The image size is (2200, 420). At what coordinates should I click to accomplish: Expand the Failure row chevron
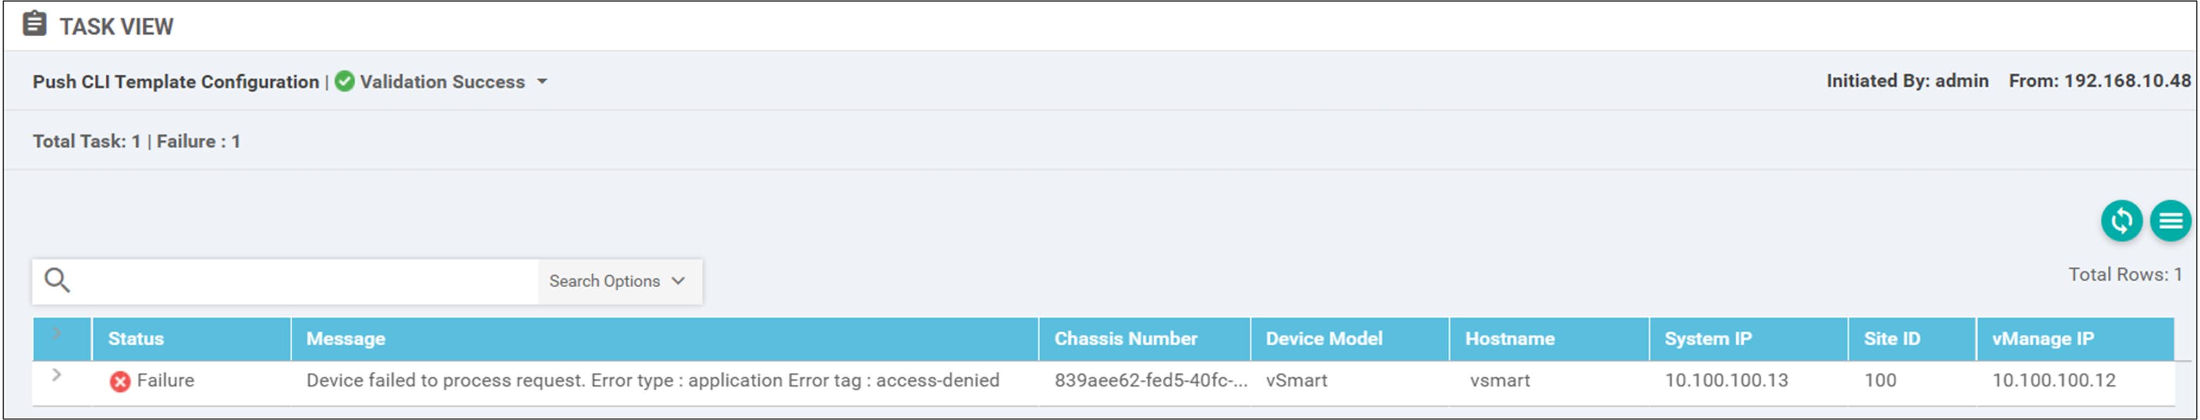(56, 375)
